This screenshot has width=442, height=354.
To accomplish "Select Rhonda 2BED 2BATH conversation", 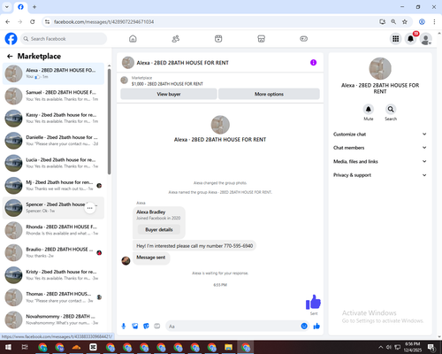I will pyautogui.click(x=53, y=230).
